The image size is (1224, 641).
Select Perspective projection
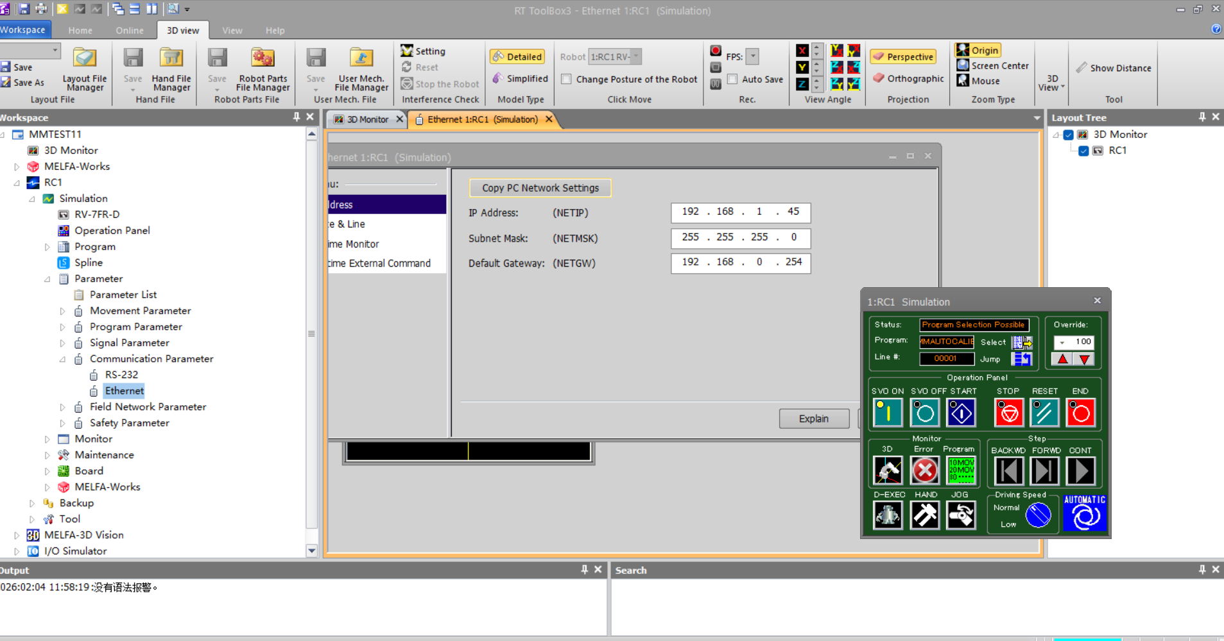pos(903,56)
